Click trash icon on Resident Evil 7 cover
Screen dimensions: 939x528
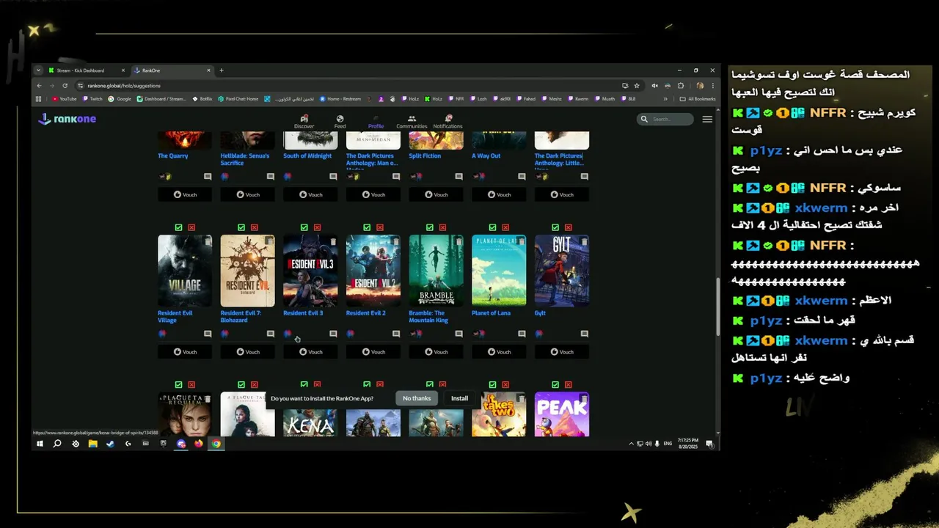coord(270,241)
